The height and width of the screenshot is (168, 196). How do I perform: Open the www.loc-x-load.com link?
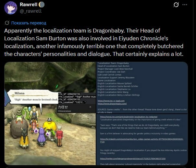(111, 101)
